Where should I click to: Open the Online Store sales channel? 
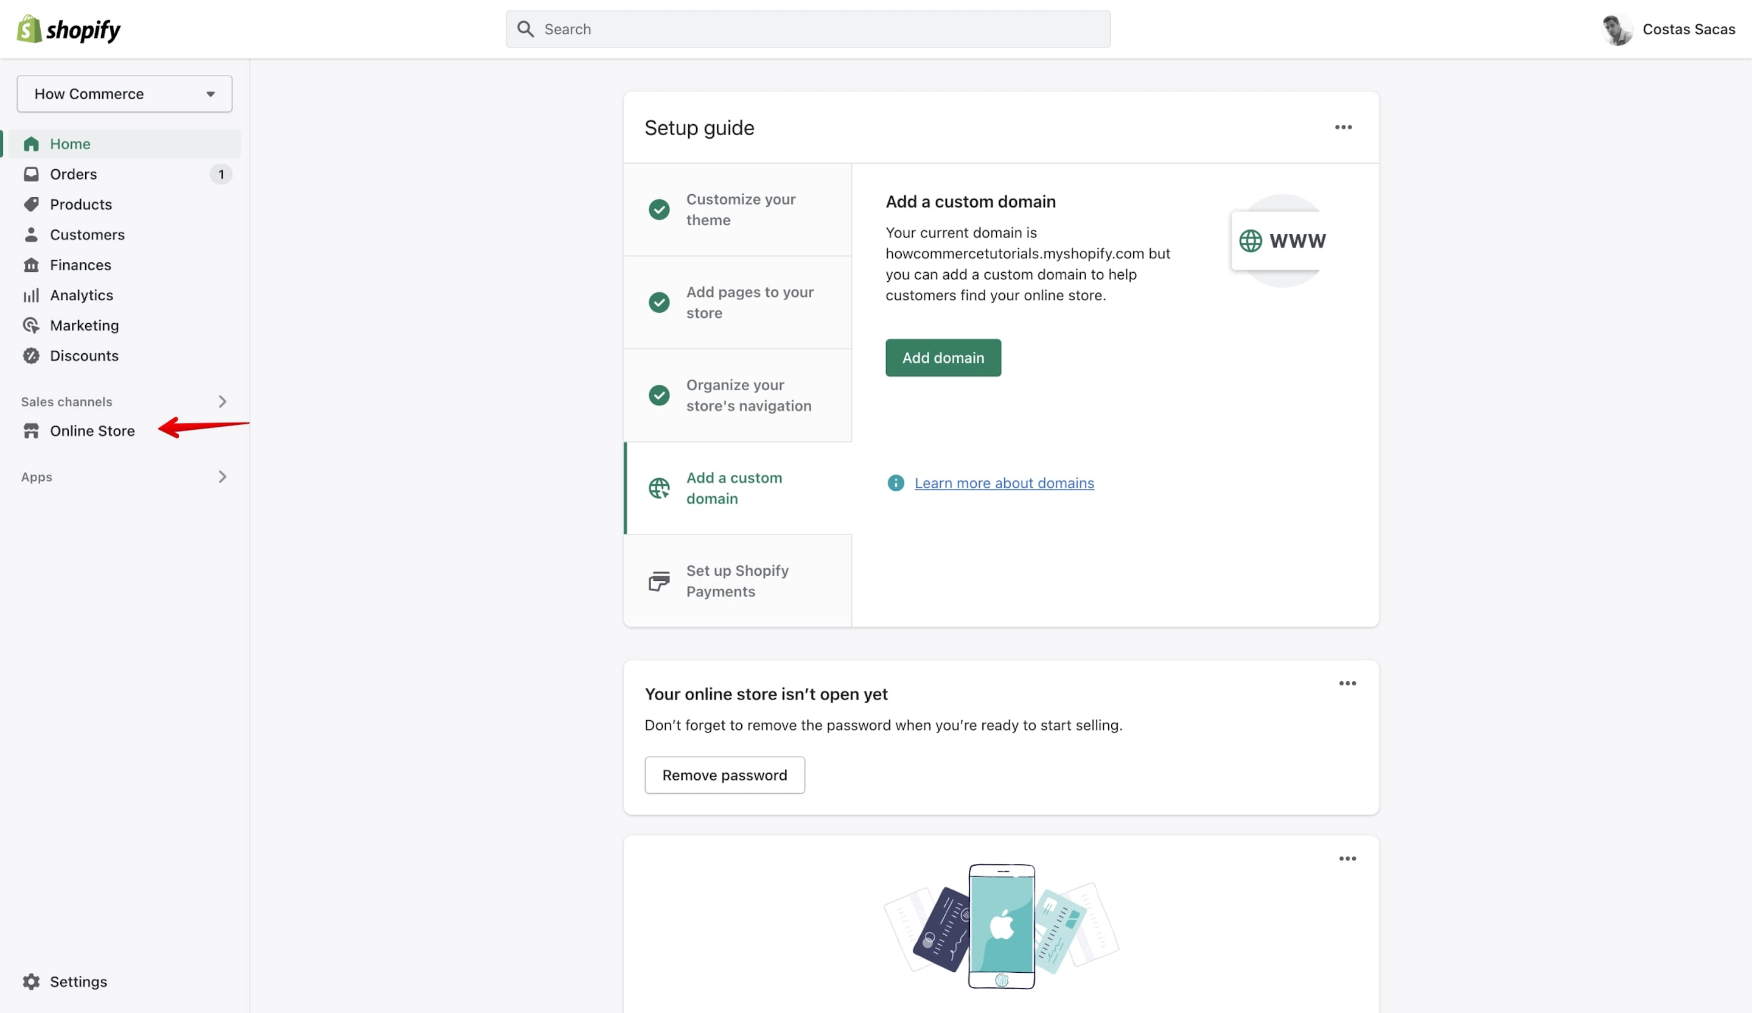click(x=92, y=430)
